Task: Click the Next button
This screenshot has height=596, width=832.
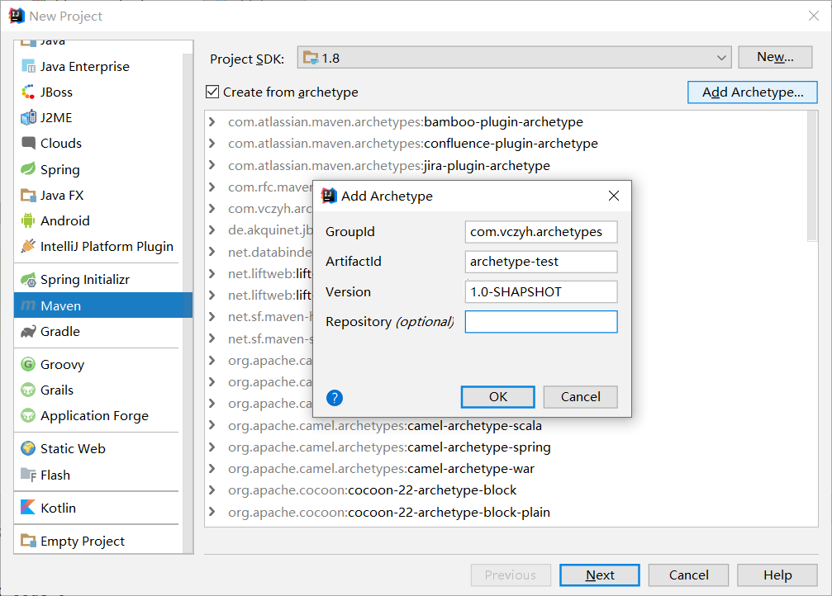Action: coord(600,575)
